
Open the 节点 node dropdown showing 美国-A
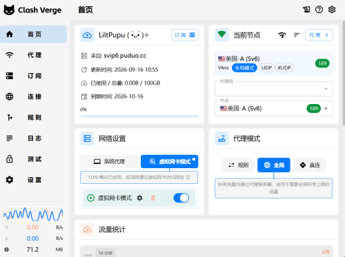[273, 108]
